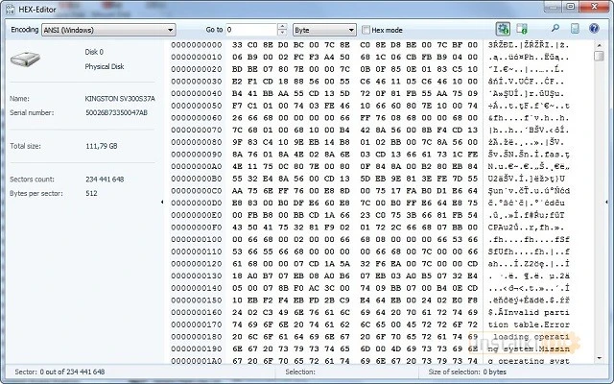Click the disk name KINGSTON SV300S37A

120,99
